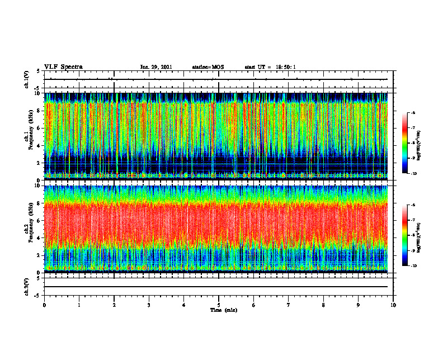Click the ch.2 frequency axis "10" tick
The height and width of the screenshot is (342, 443).
click(38, 186)
